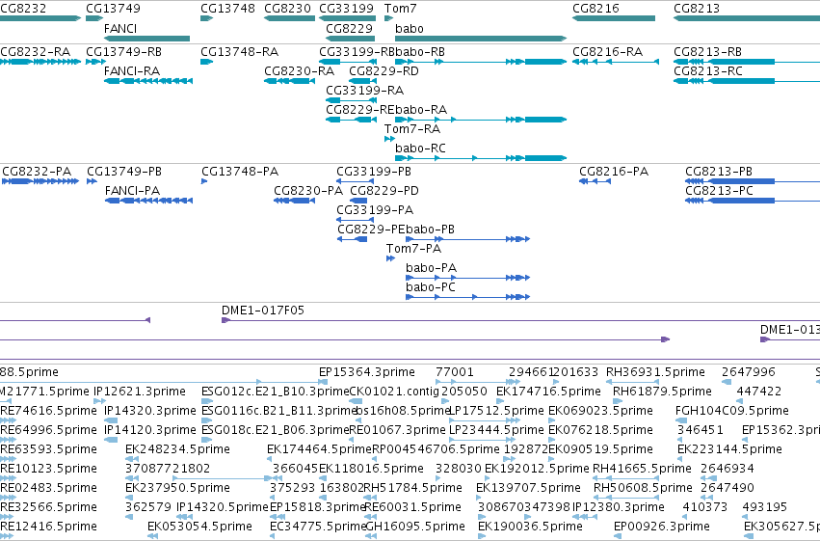Select the babo-PC protein label
820x541 pixels.
[x=431, y=287]
